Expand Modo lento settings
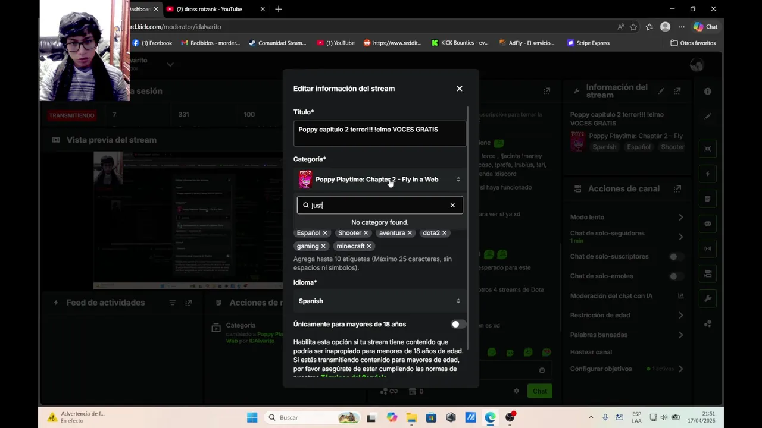The height and width of the screenshot is (428, 762). 680,218
